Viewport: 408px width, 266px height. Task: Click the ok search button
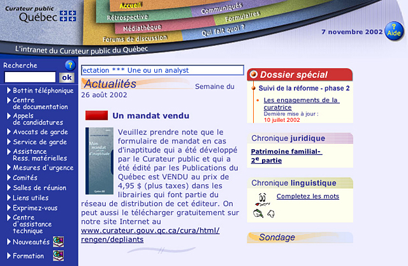[67, 78]
